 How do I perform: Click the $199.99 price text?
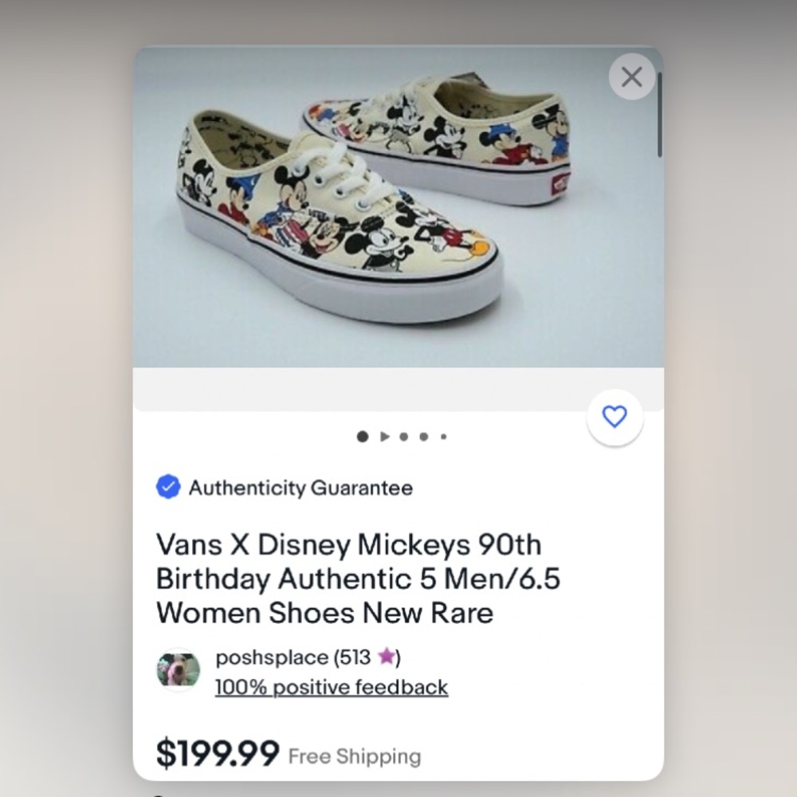[217, 752]
